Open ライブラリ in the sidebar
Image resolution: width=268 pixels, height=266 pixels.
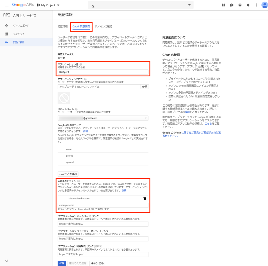(x=18, y=34)
